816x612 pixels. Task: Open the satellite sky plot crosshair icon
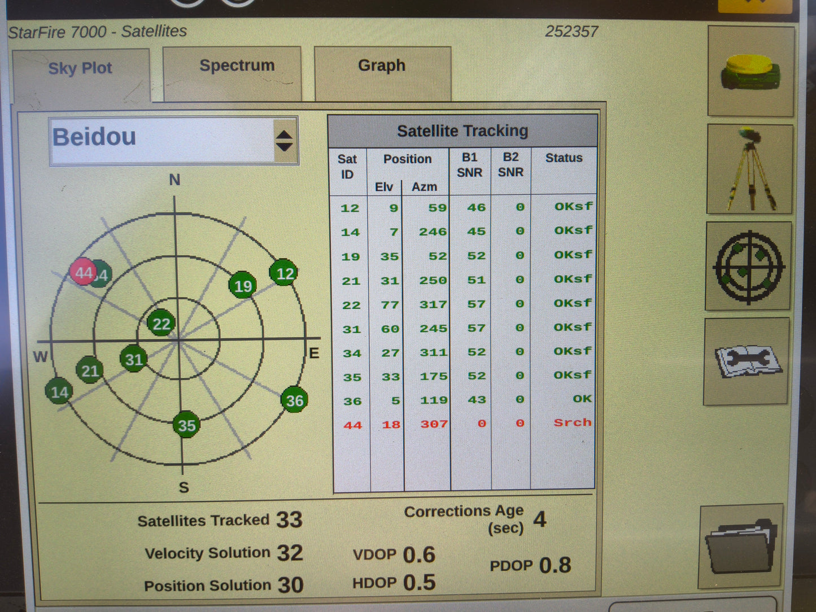(748, 266)
